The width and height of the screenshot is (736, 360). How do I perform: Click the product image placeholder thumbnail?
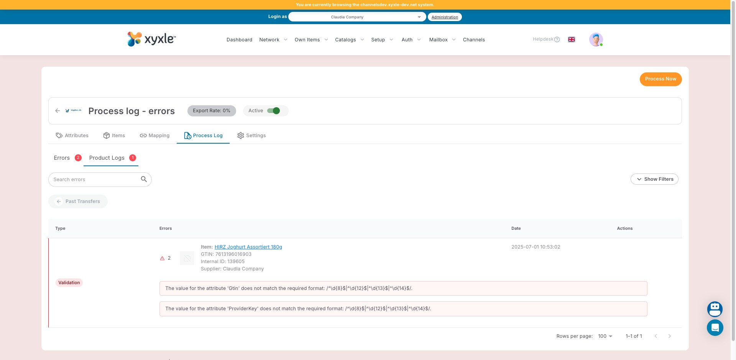pos(187,258)
